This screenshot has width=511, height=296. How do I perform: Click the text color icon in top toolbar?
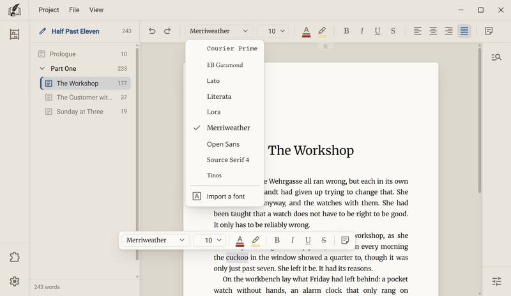click(306, 31)
